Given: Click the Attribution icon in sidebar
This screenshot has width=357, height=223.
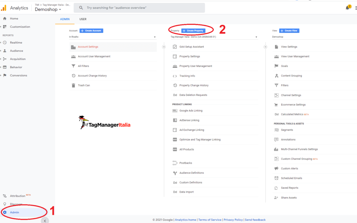Looking at the screenshot, I should point(5,196).
